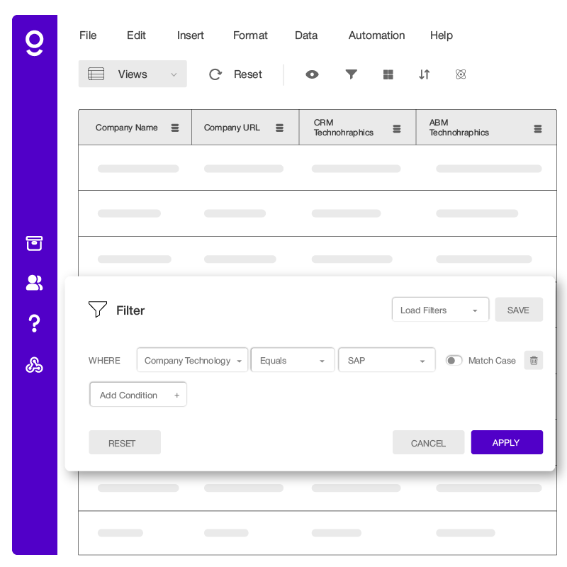This screenshot has height=567, width=567.
Task: Delete the filter condition with trash icon
Action: tap(534, 361)
